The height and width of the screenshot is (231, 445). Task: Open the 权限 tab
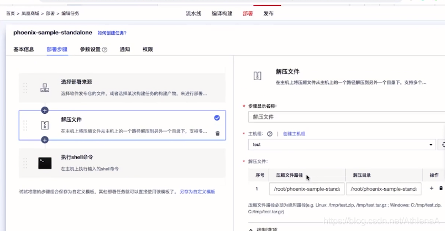[148, 49]
